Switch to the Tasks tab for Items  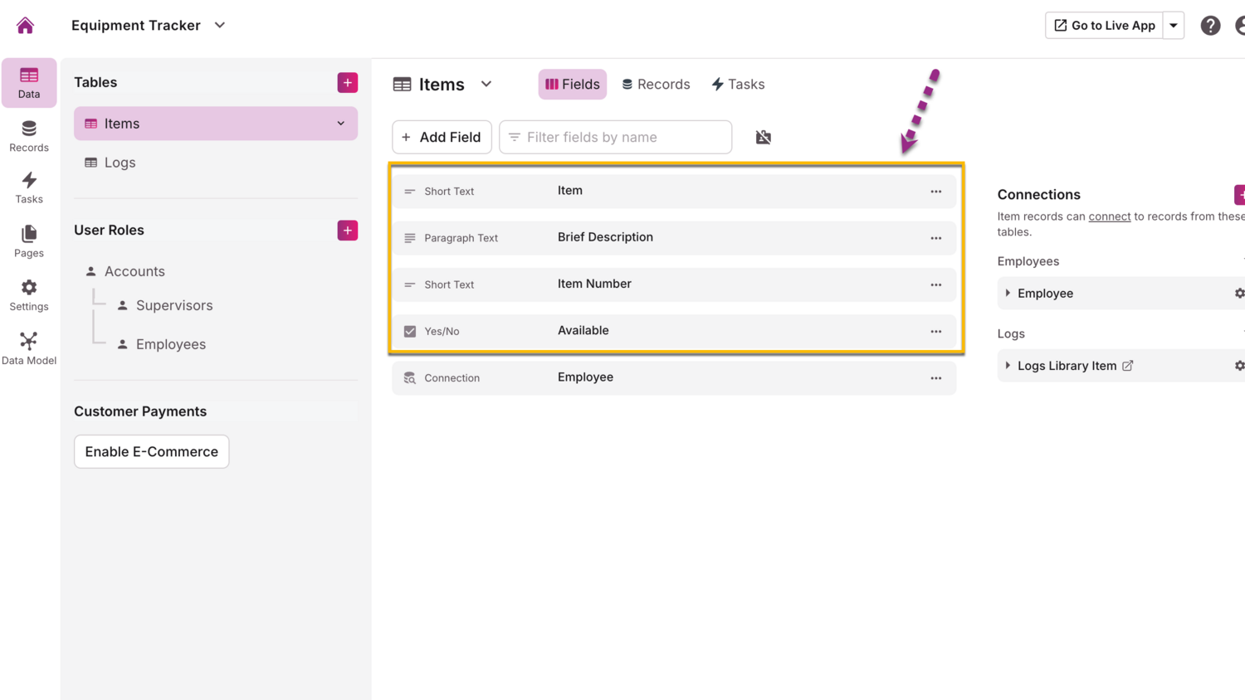click(x=738, y=85)
